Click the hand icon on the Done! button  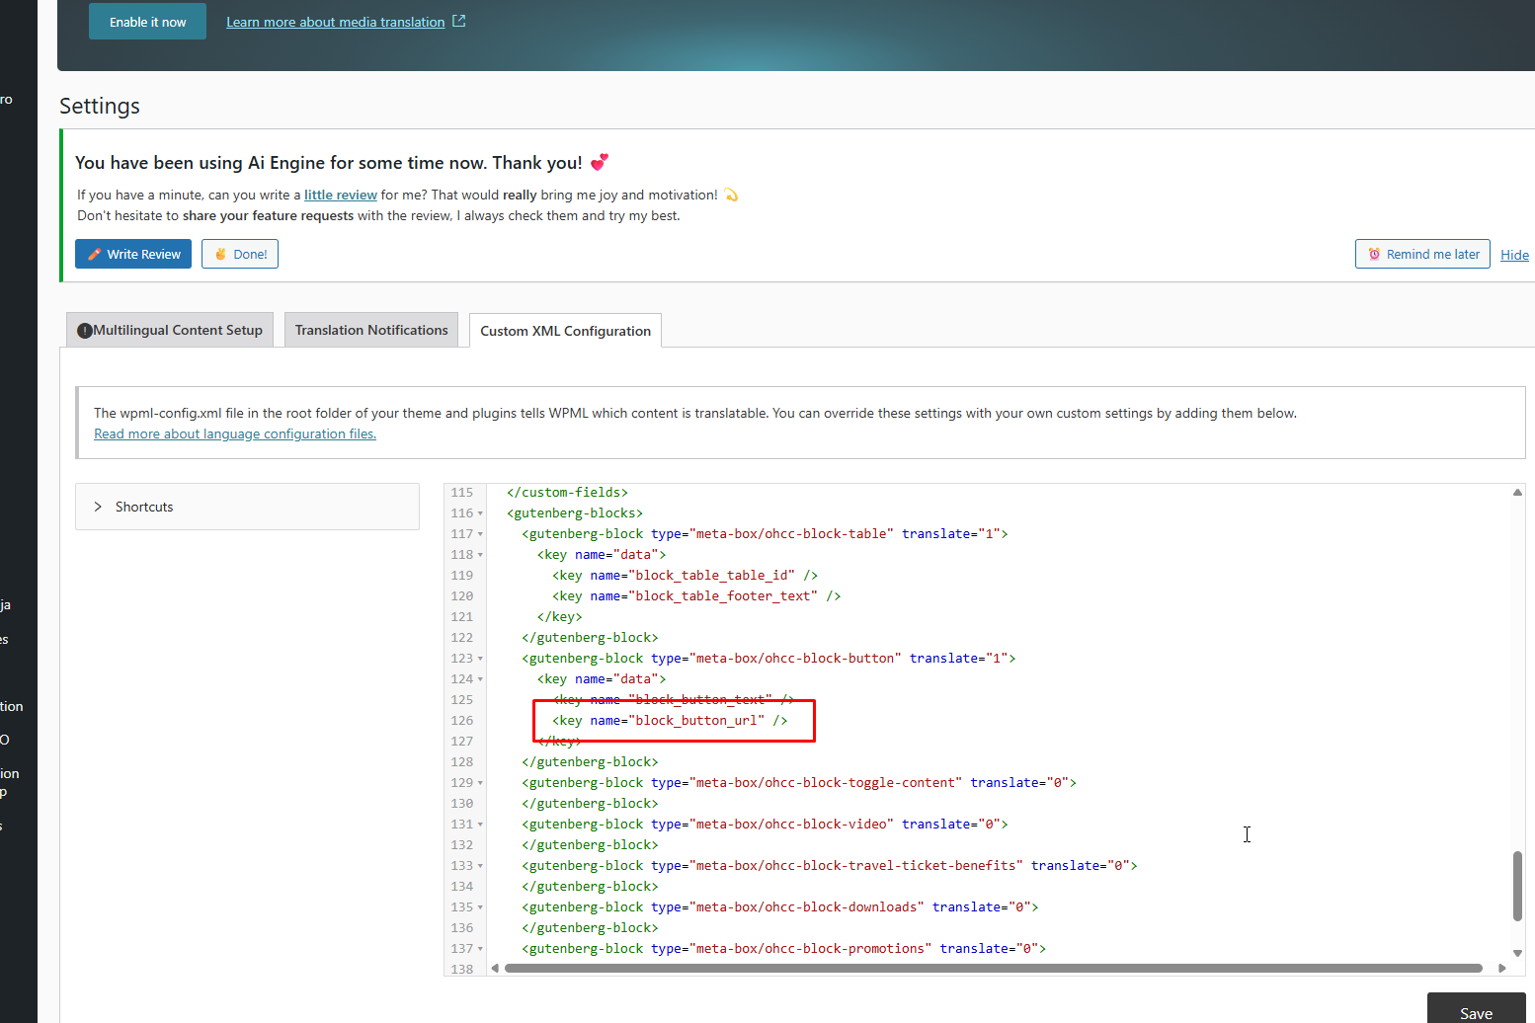point(220,254)
